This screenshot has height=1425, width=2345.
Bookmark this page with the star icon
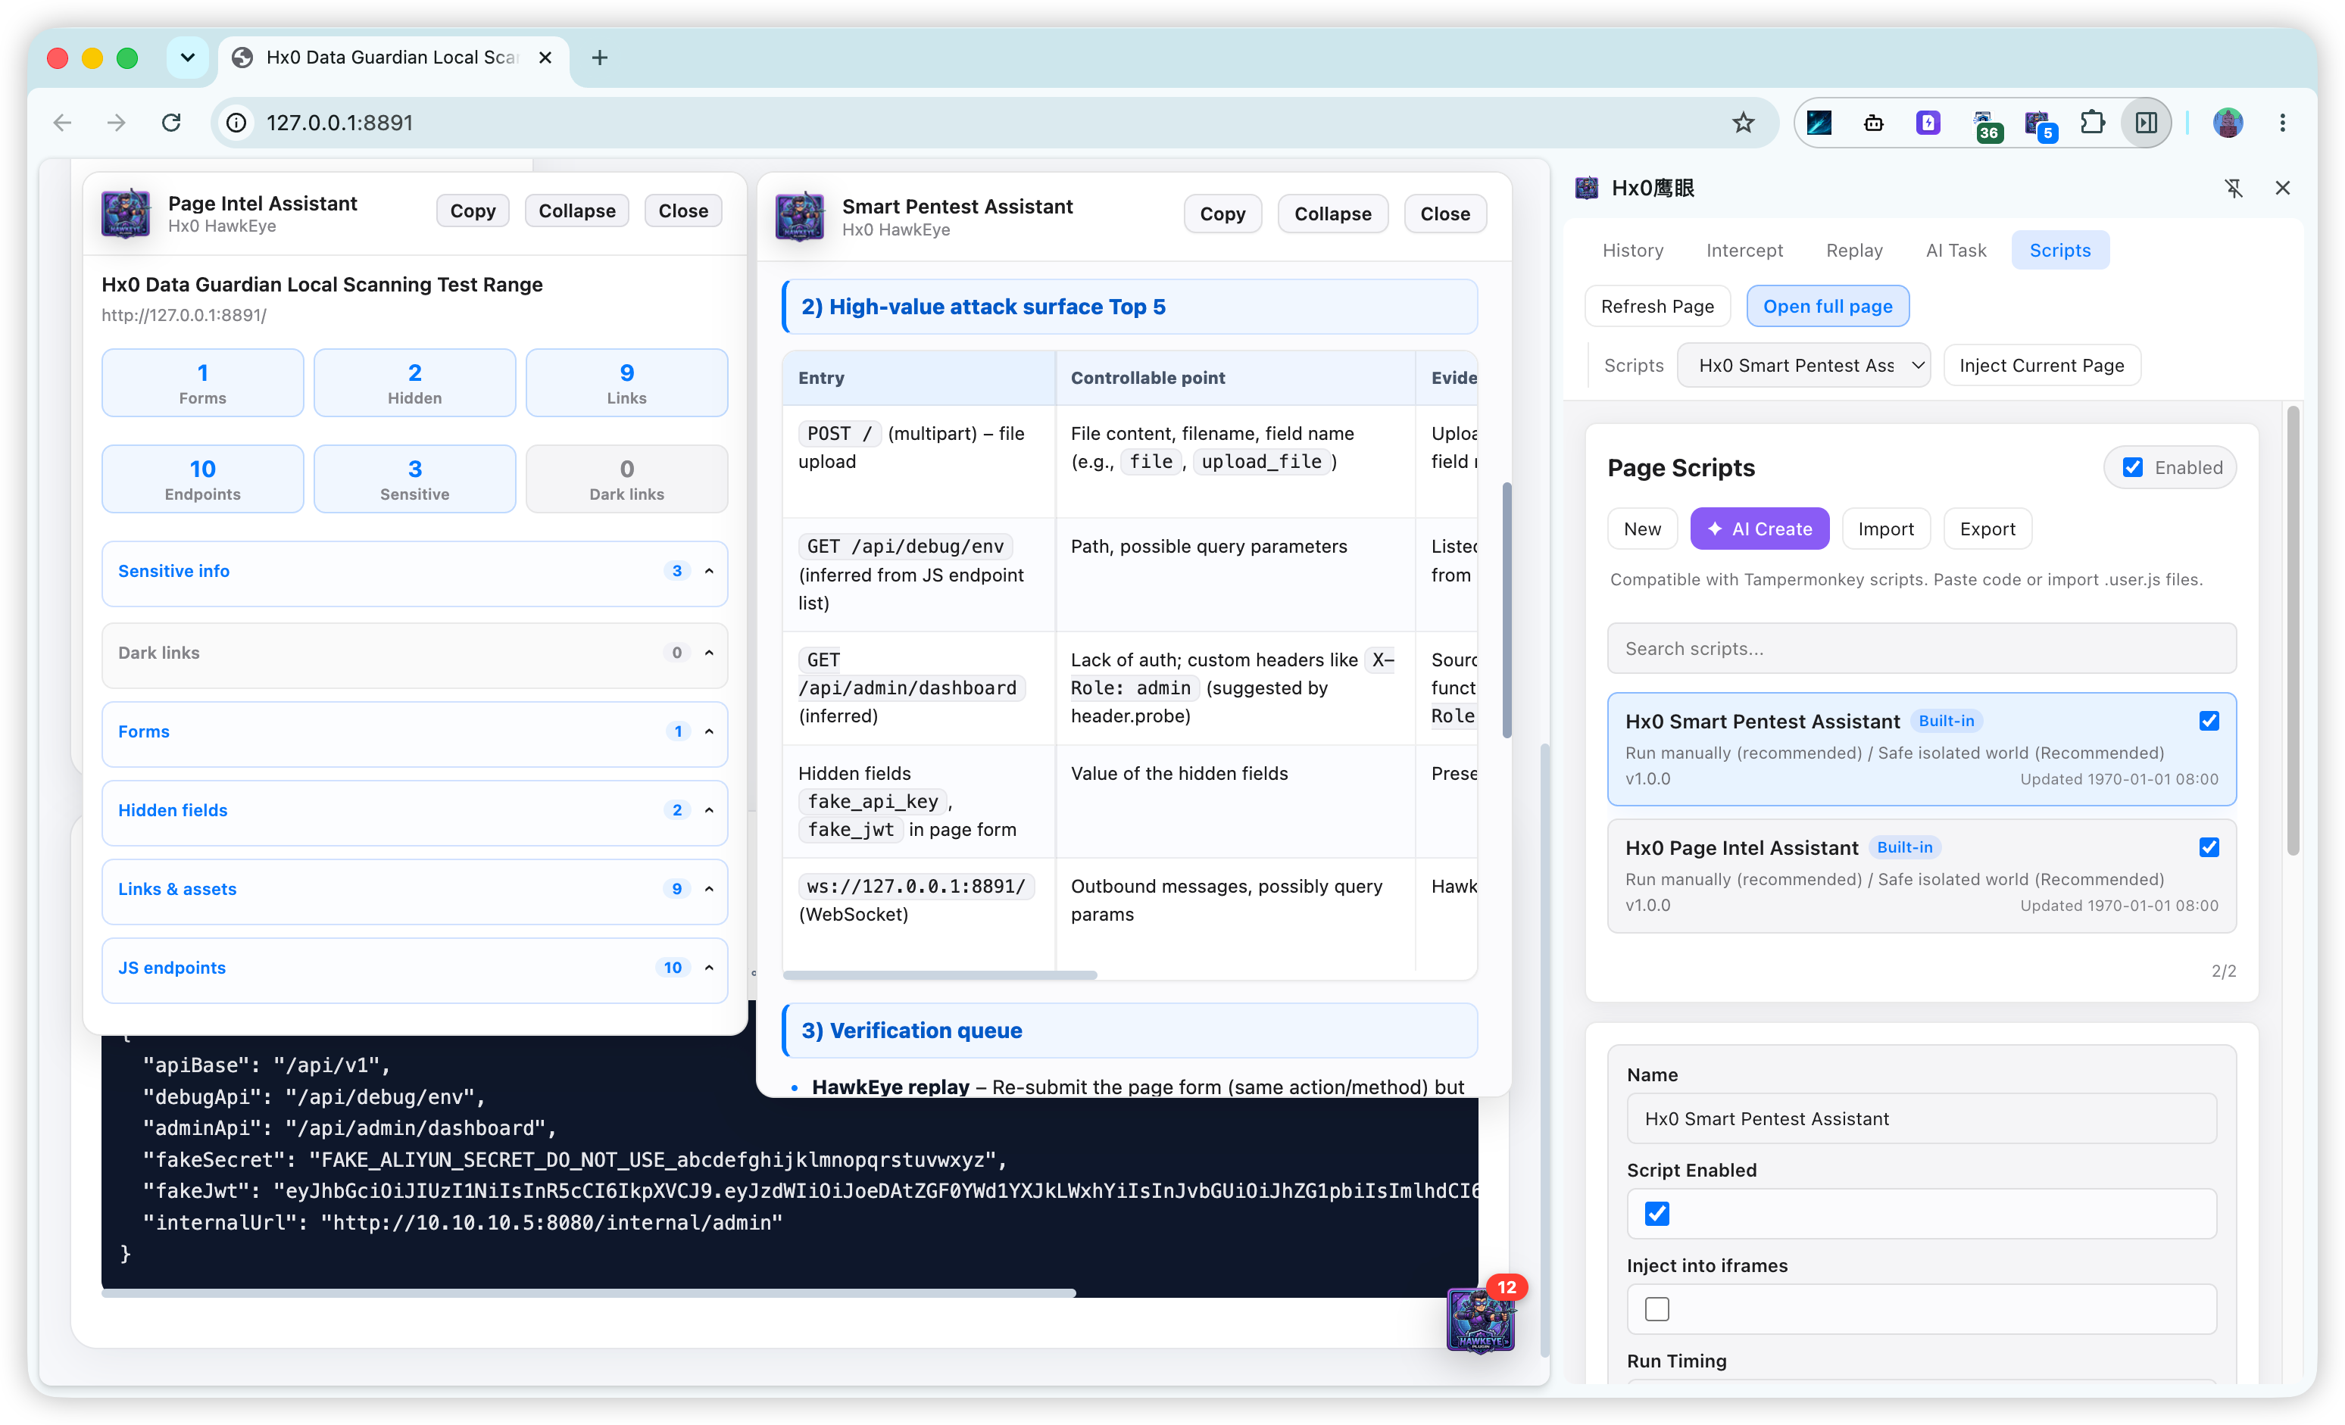point(1744,123)
